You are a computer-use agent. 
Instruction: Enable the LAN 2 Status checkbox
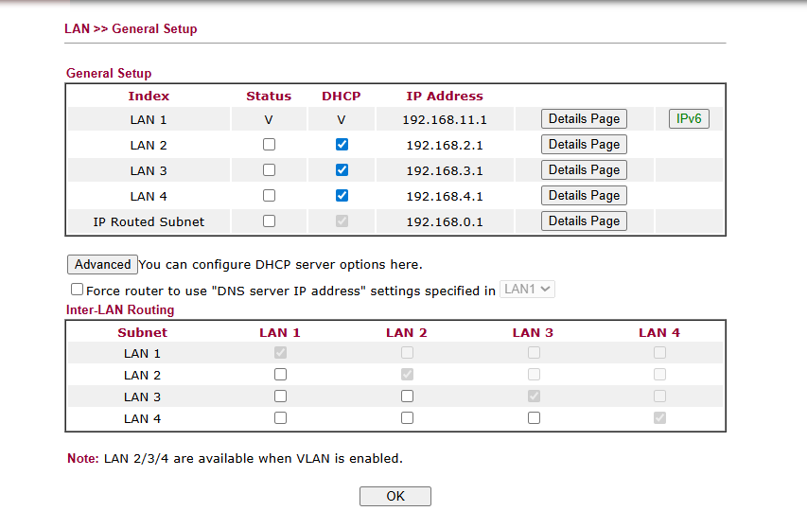point(269,145)
